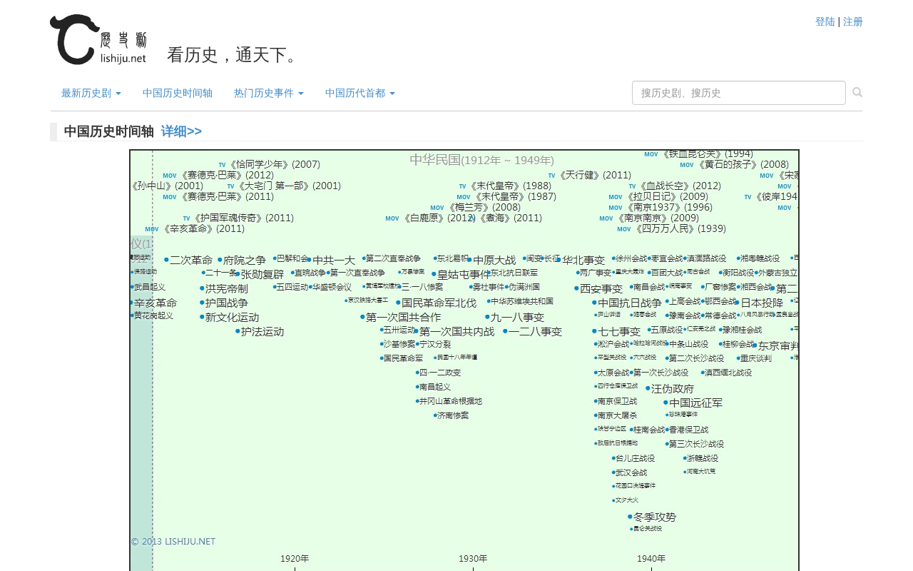Viewport: 913px width, 571px height.
Task: Focus the 搜历史剧 search field
Action: tap(739, 93)
